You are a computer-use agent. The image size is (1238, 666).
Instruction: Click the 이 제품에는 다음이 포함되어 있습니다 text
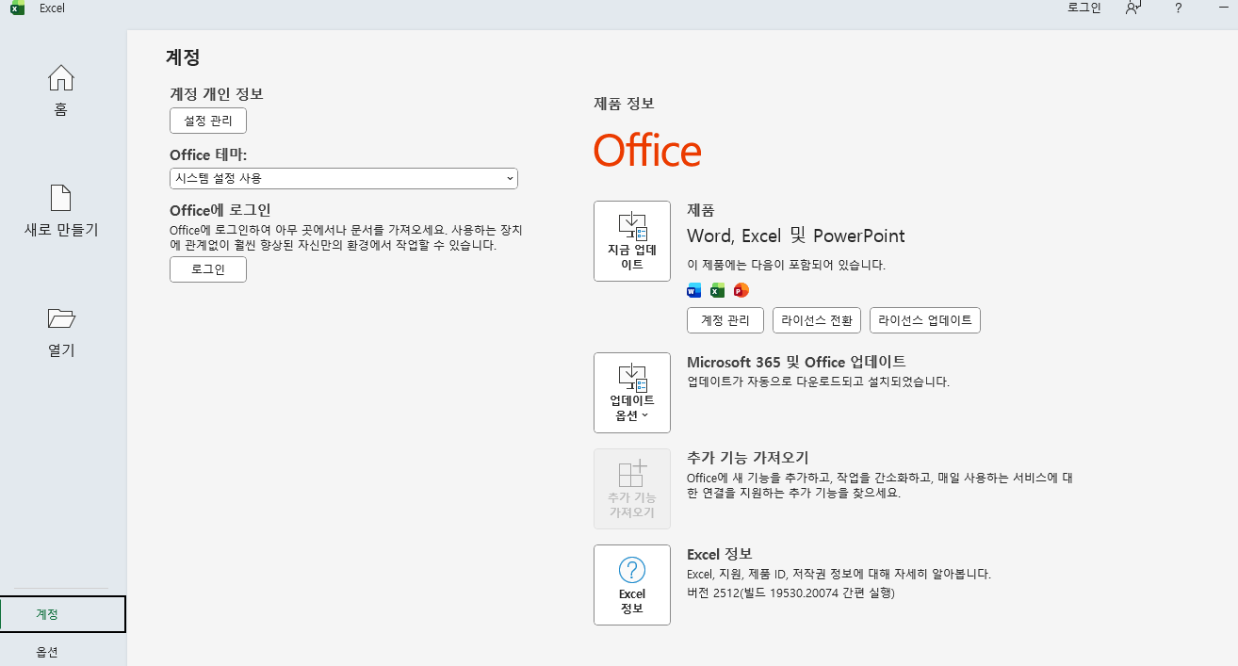(x=786, y=265)
